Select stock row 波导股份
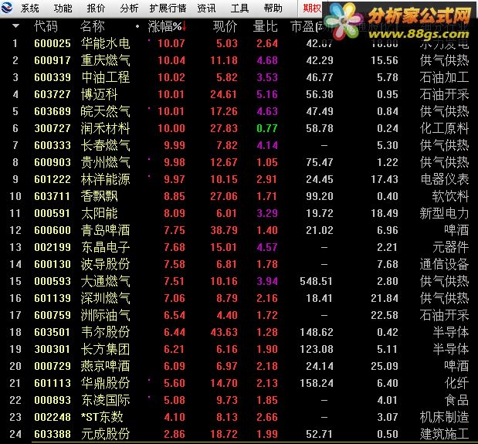Screen dimensions: 478x444 pos(239,264)
